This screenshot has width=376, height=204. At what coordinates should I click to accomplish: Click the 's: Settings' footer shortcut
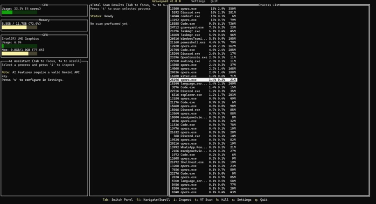click(x=242, y=200)
